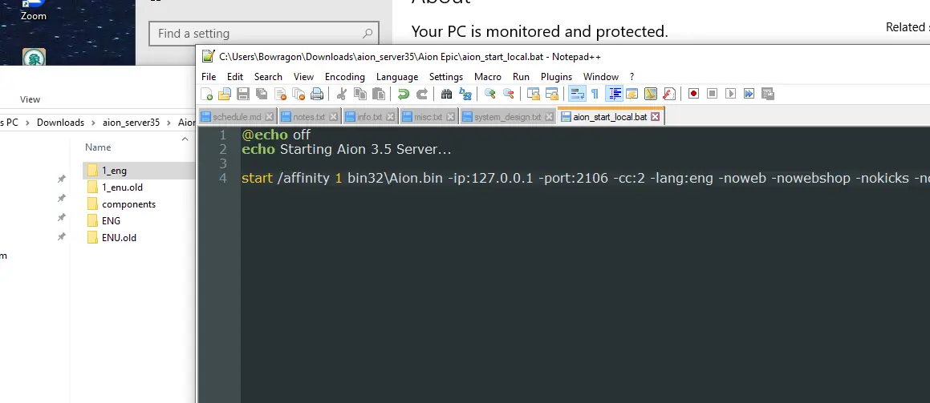The width and height of the screenshot is (930, 403).
Task: Open the Encoding menu
Action: [x=344, y=77]
